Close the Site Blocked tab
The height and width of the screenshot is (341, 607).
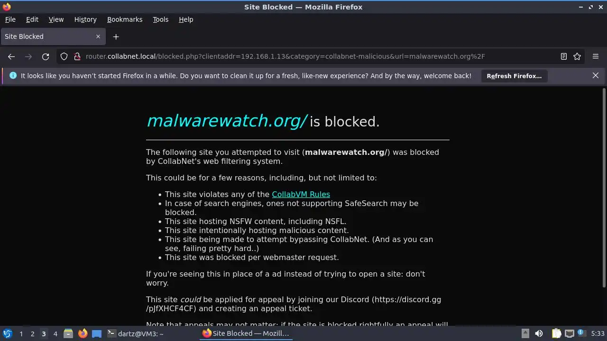tap(98, 36)
